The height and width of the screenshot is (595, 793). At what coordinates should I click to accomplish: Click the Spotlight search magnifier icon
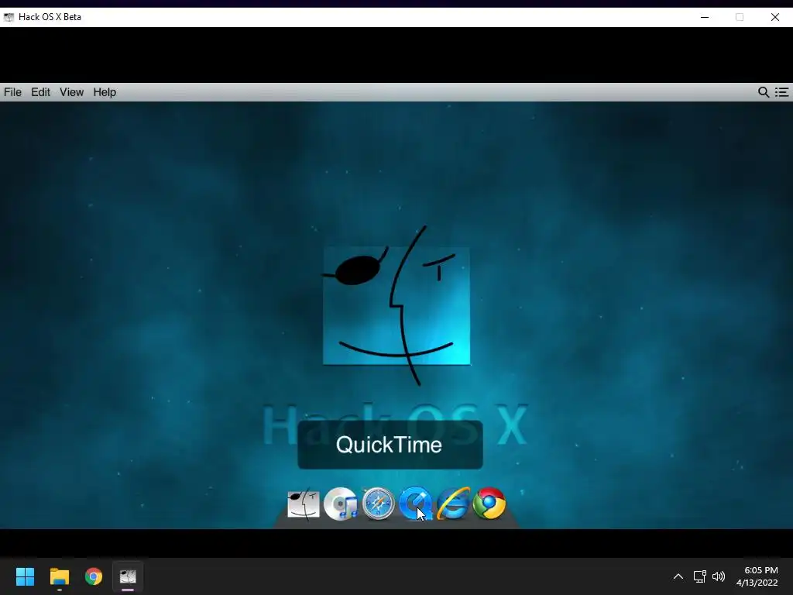(x=763, y=92)
